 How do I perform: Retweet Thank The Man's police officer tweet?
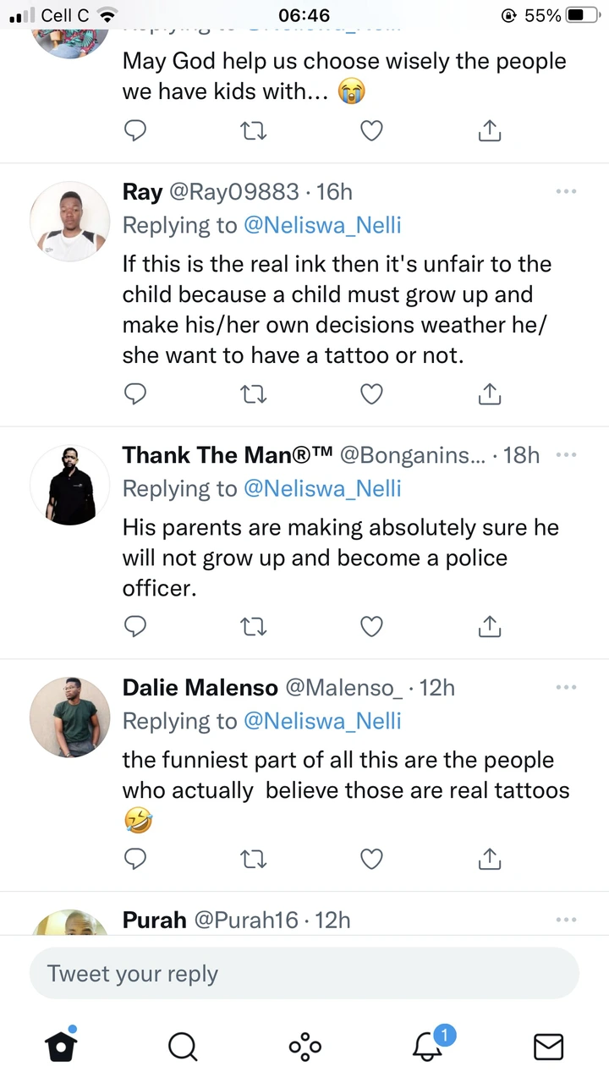[254, 626]
